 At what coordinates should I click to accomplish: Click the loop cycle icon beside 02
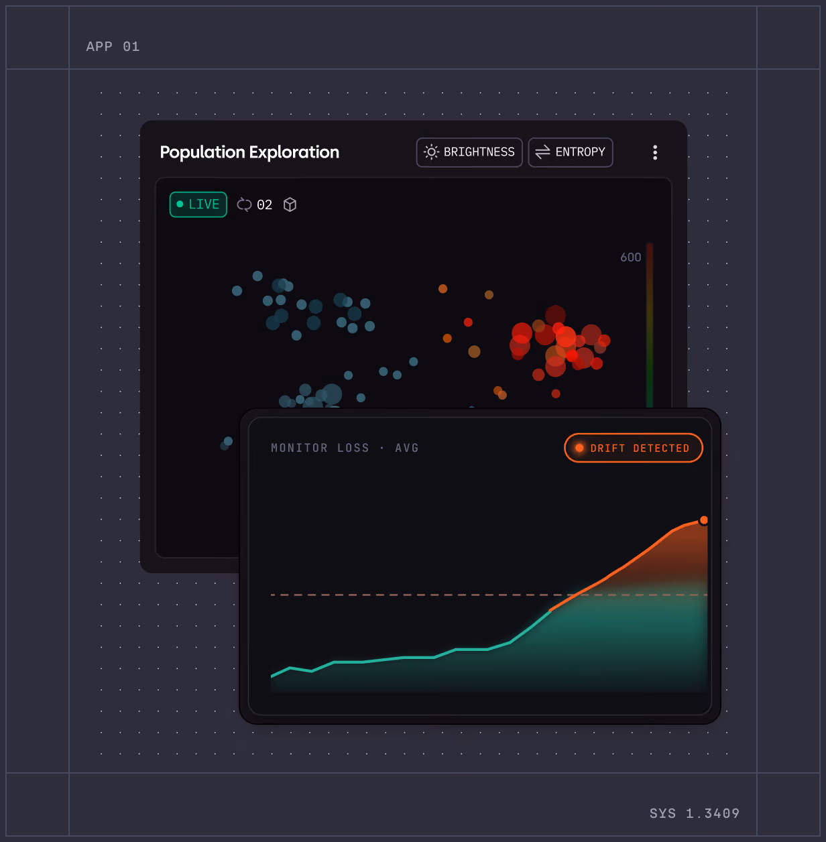244,204
